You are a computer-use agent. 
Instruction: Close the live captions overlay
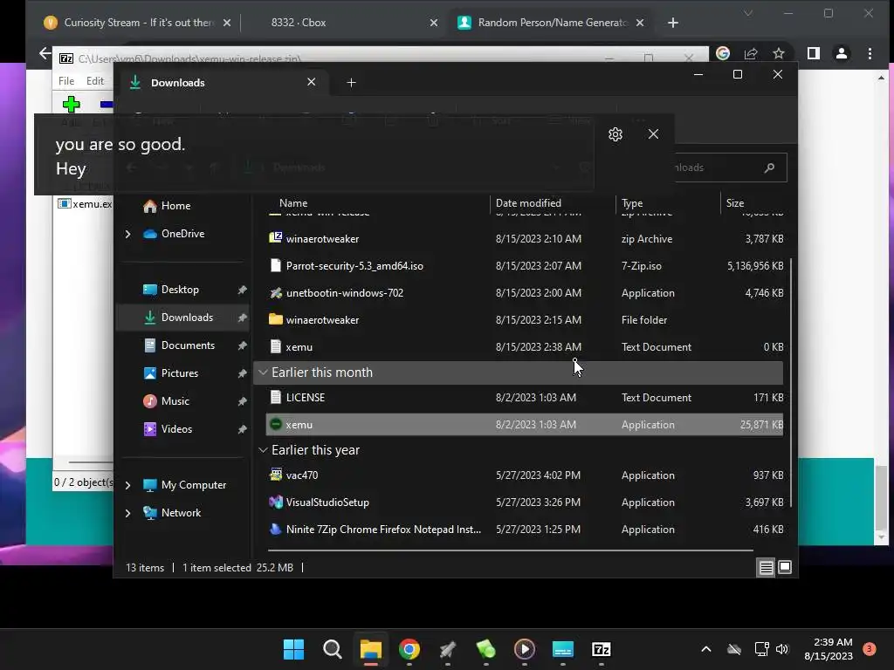tap(653, 133)
